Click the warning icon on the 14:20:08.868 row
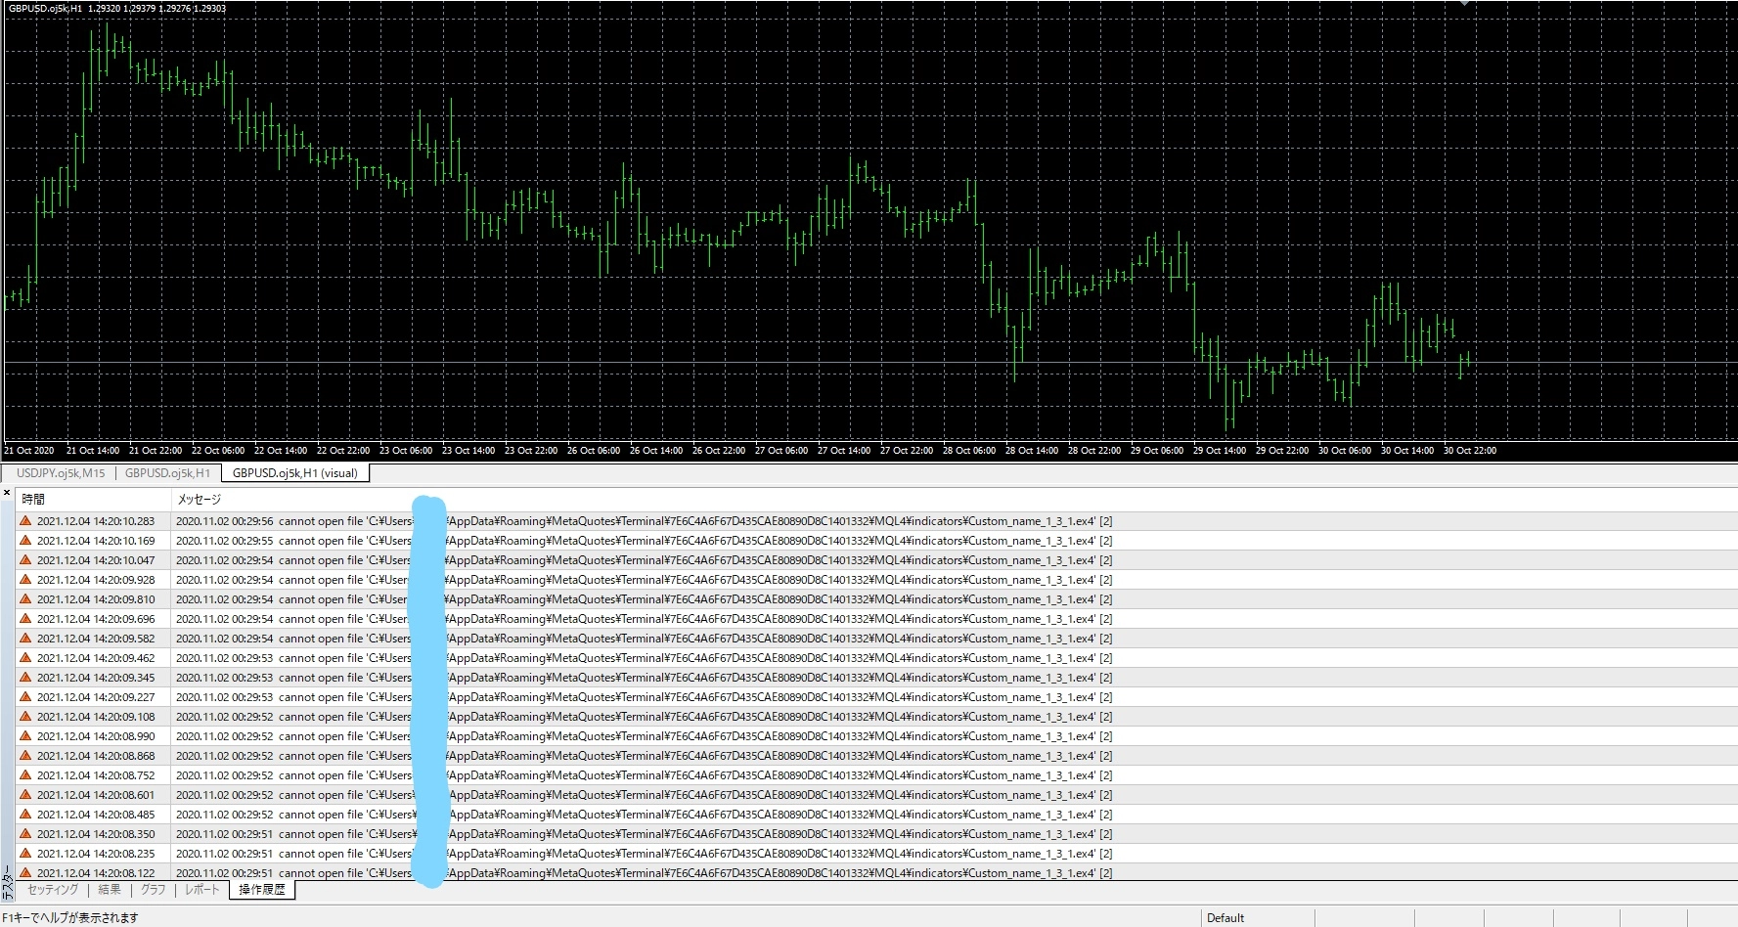This screenshot has width=1738, height=927. (x=26, y=756)
